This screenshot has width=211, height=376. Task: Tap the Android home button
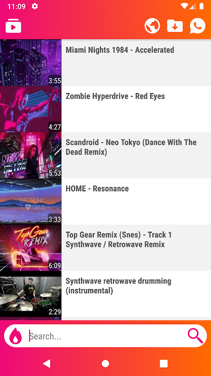105,363
